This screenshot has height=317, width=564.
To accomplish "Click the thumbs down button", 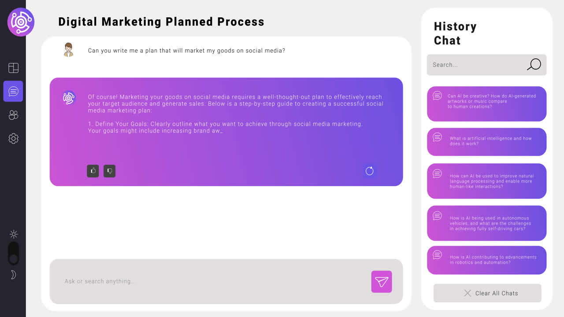I will point(109,171).
